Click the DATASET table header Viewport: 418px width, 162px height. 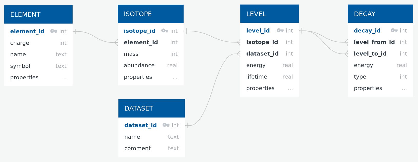click(x=151, y=109)
